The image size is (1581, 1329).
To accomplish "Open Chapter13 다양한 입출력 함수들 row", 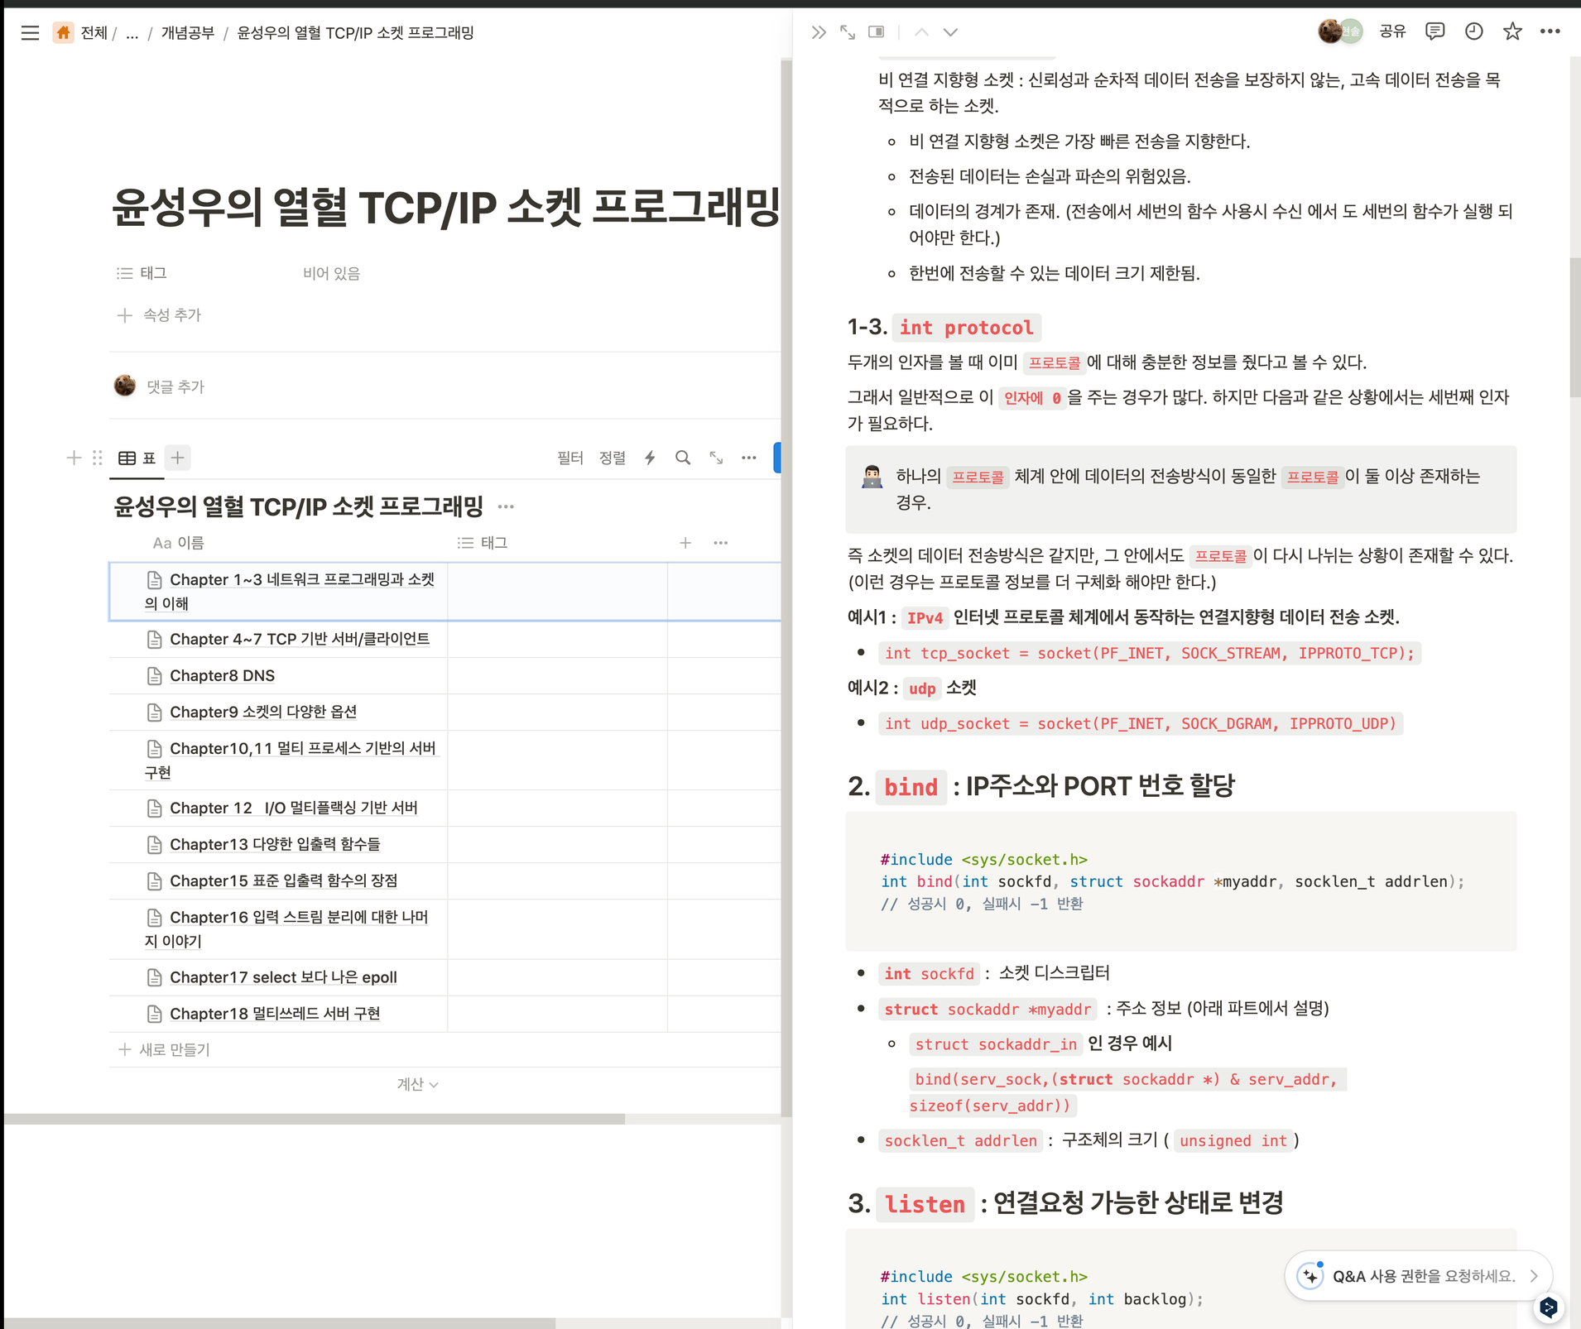I will click(275, 844).
